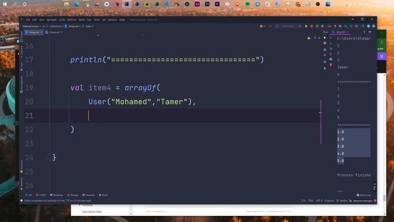Image resolution: width=394 pixels, height=222 pixels.
Task: Click the User constructor on line 20
Action: [x=97, y=102]
